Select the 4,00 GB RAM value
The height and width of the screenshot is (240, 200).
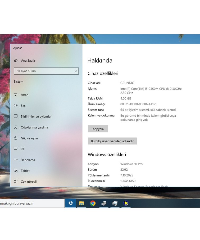click(126, 99)
